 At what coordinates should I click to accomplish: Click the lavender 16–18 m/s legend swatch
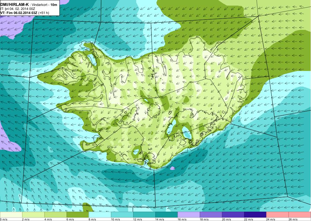coord(189,215)
